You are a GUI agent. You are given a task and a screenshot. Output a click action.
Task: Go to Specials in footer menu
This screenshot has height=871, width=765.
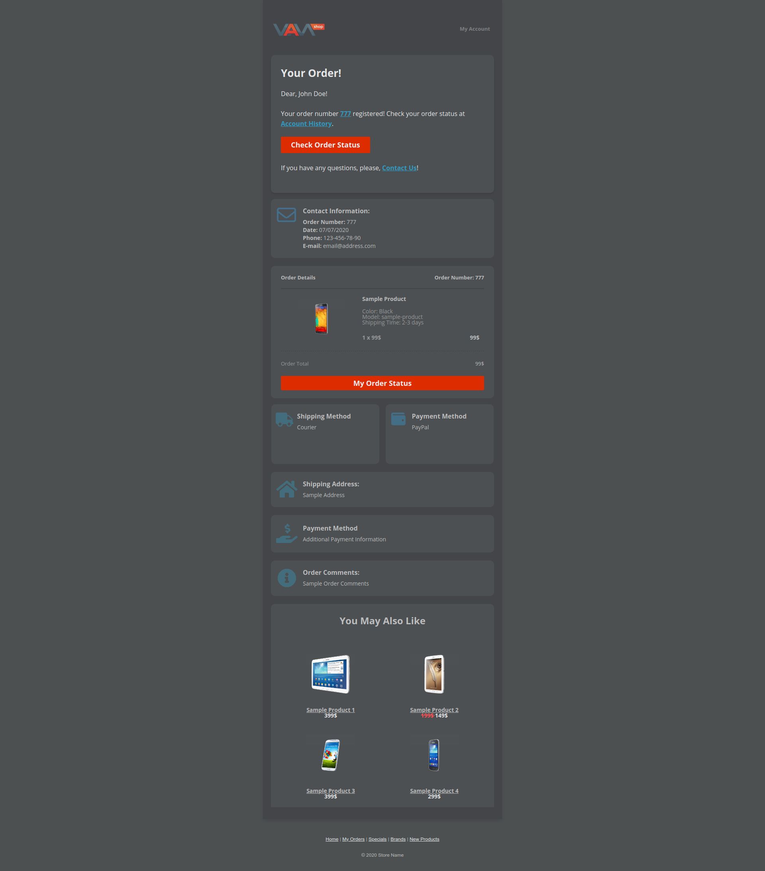click(377, 839)
